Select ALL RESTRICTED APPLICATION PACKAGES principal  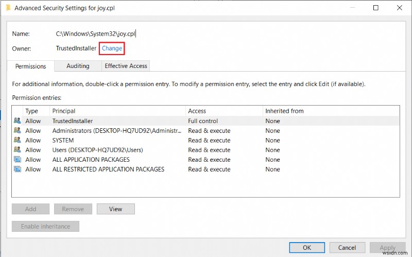[108, 169]
